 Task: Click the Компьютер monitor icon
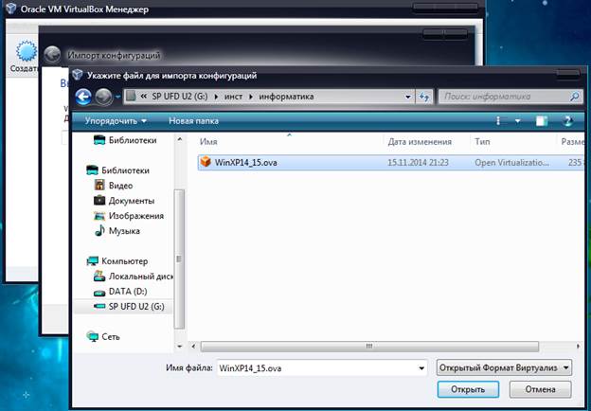point(93,260)
